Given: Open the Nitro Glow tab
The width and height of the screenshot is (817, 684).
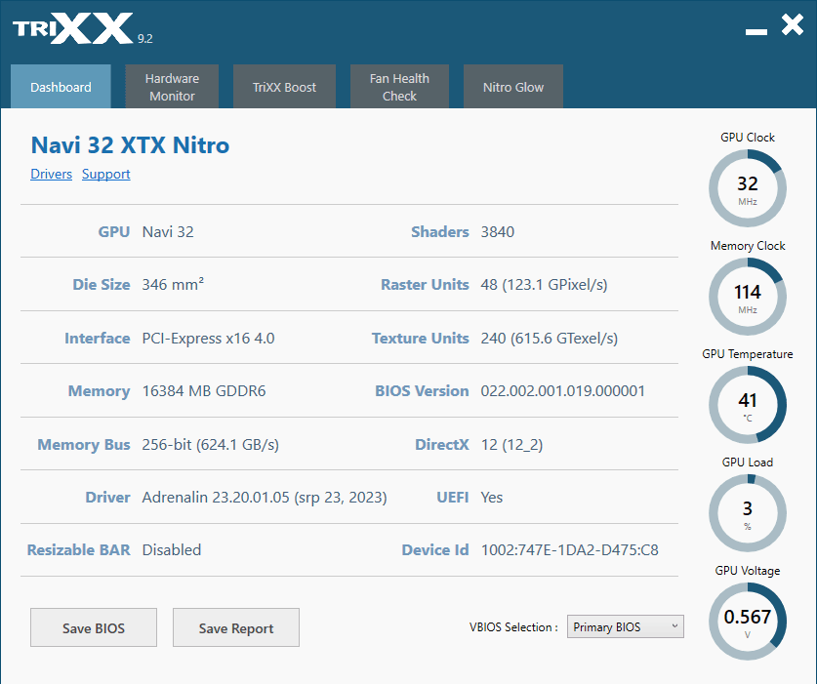Looking at the screenshot, I should [513, 87].
